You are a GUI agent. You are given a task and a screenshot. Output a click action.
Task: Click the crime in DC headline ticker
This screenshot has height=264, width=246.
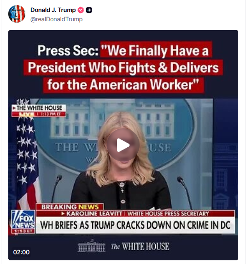coord(135,225)
